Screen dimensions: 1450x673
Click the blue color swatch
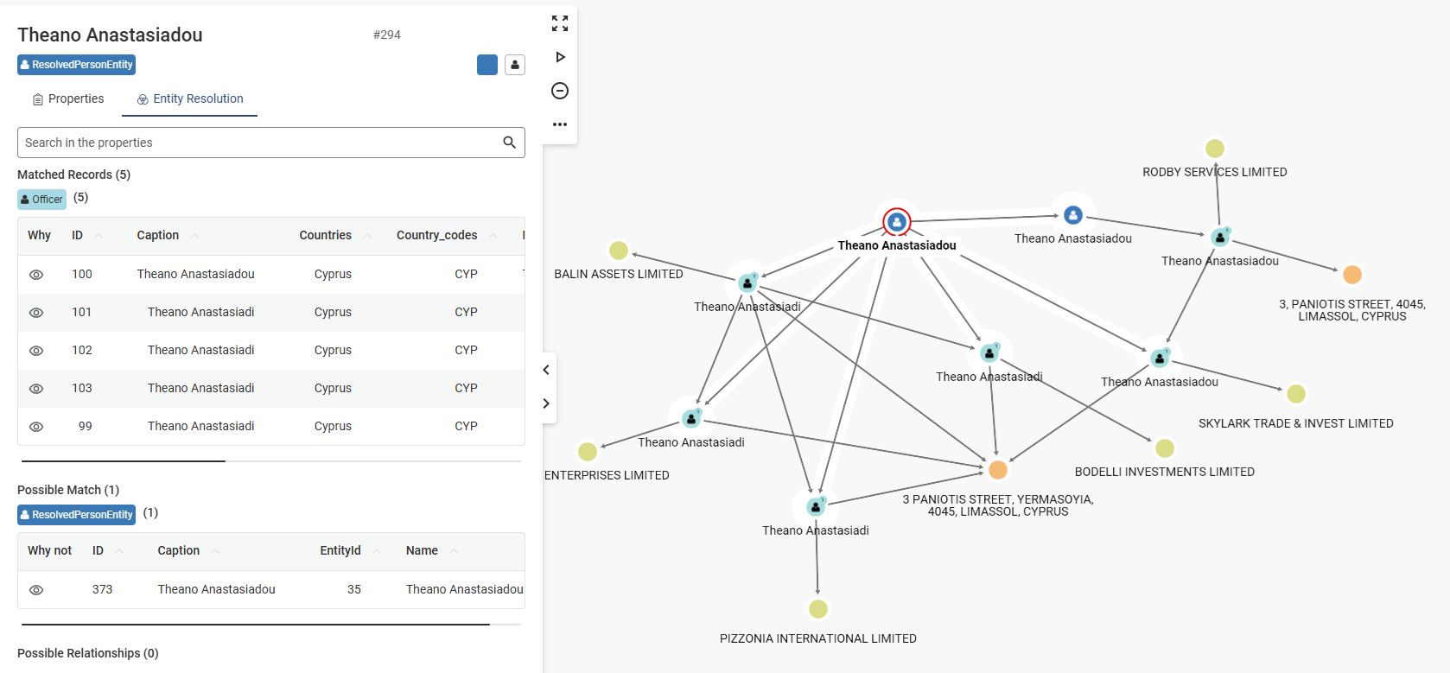point(487,65)
